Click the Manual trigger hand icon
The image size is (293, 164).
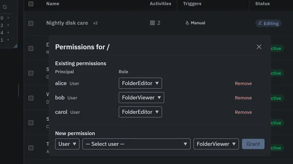click(187, 23)
